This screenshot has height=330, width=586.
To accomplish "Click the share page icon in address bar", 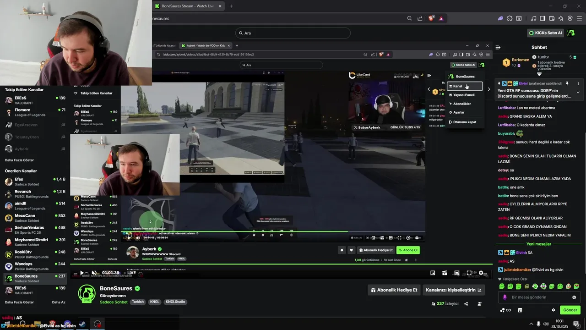I will (x=420, y=18).
